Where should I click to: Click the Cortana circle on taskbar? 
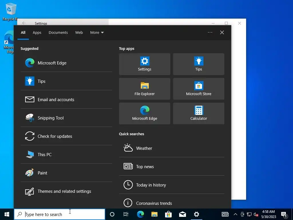[x=112, y=214]
